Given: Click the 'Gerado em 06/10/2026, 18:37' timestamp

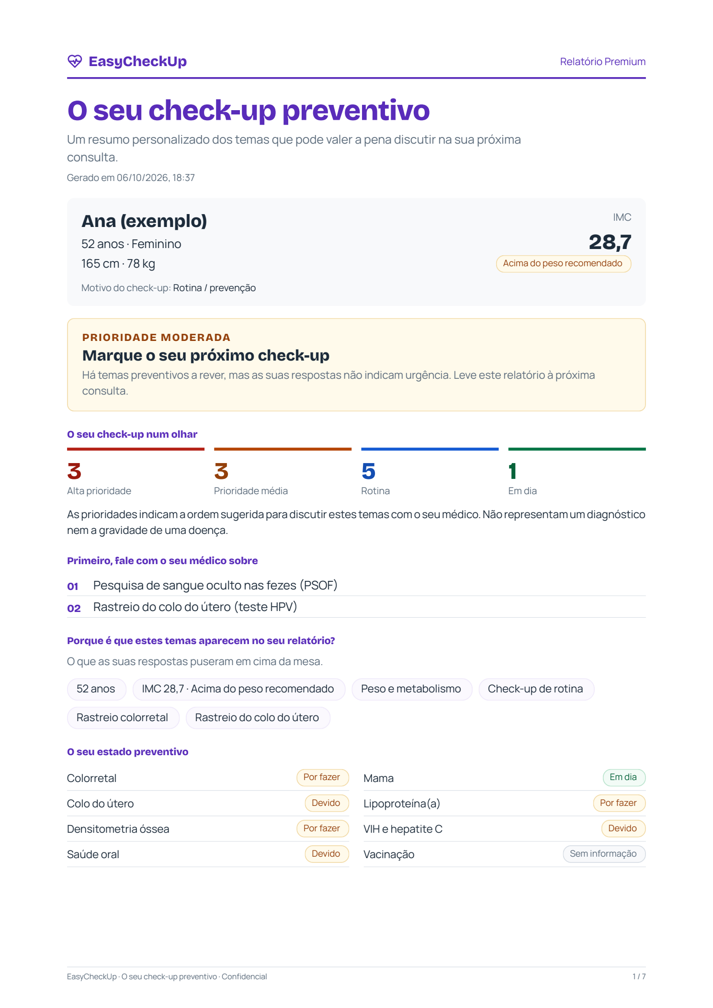Looking at the screenshot, I should (x=131, y=178).
